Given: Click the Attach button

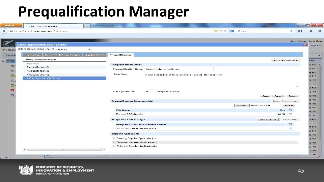Looking at the screenshot, I should [x=289, y=105].
